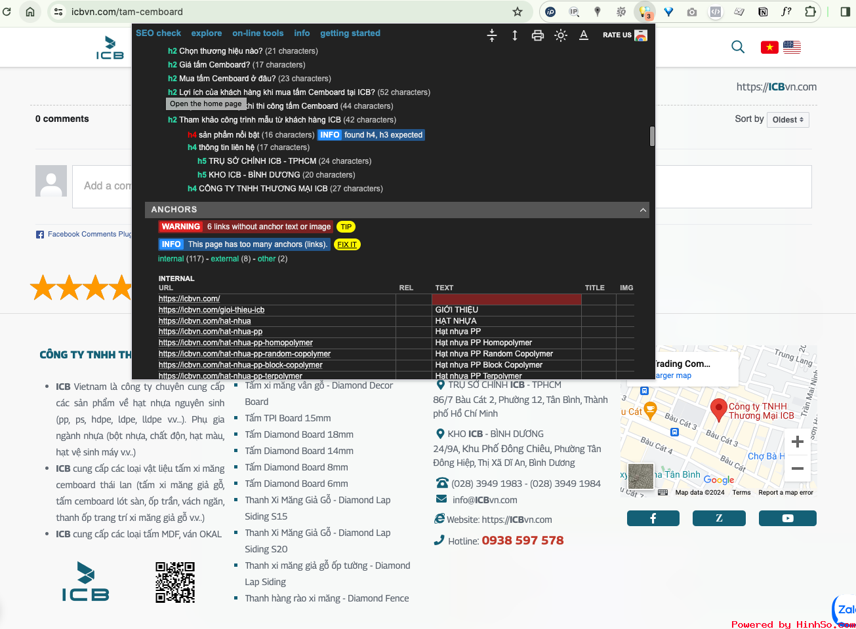
Task: Collapse panel sections with compress icon
Action: click(492, 35)
